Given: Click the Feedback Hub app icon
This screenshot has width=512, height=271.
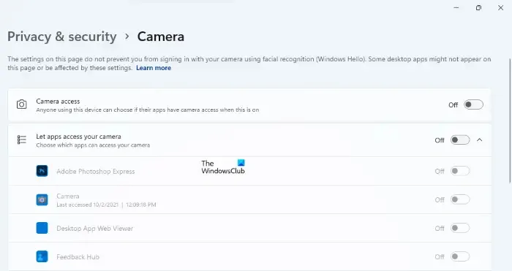Looking at the screenshot, I should point(42,256).
